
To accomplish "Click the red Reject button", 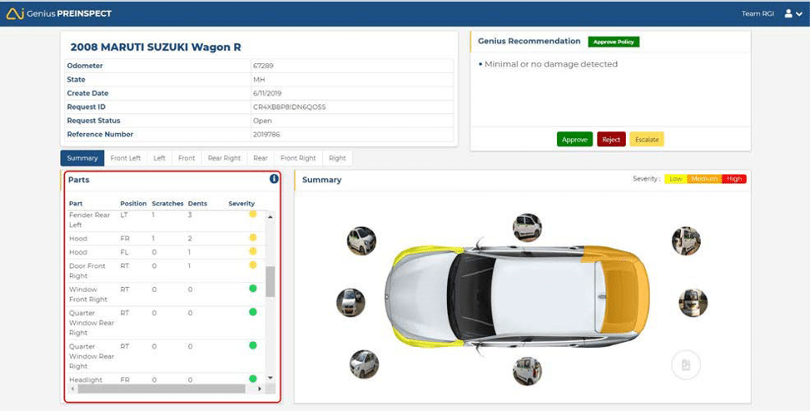I will [611, 140].
